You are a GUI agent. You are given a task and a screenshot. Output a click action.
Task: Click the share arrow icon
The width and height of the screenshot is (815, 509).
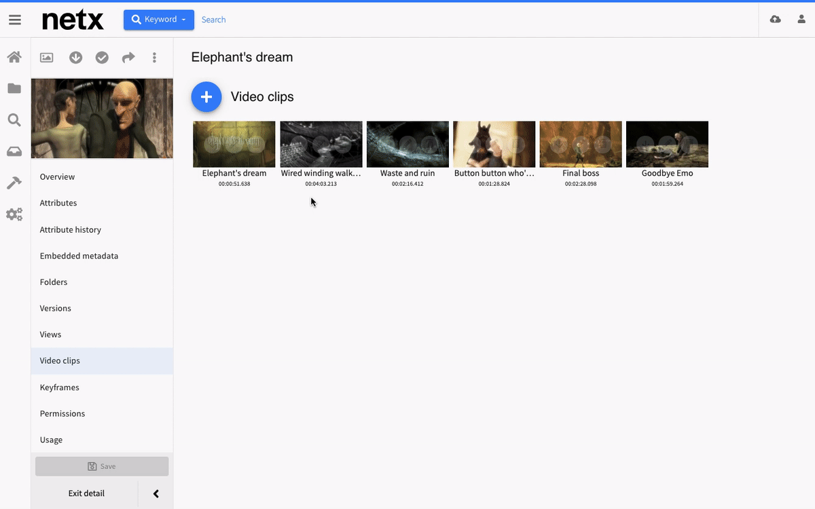click(x=128, y=58)
